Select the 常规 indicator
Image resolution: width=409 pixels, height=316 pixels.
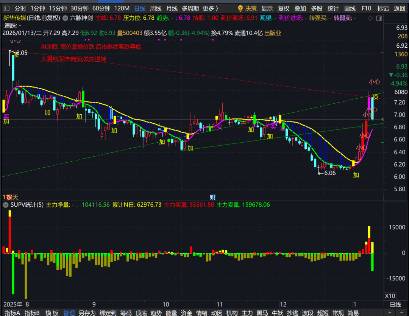[x=338, y=313]
